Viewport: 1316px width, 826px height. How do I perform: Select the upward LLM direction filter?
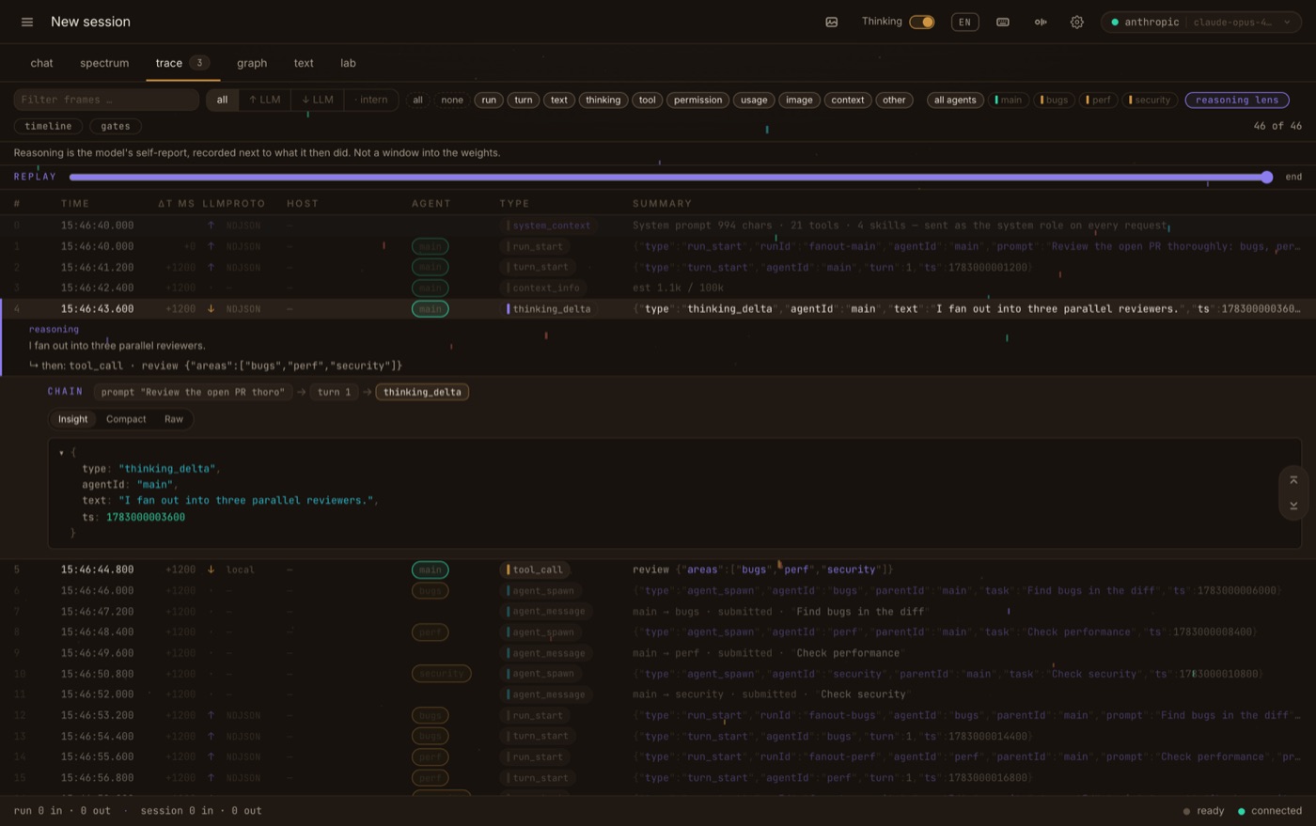[264, 100]
